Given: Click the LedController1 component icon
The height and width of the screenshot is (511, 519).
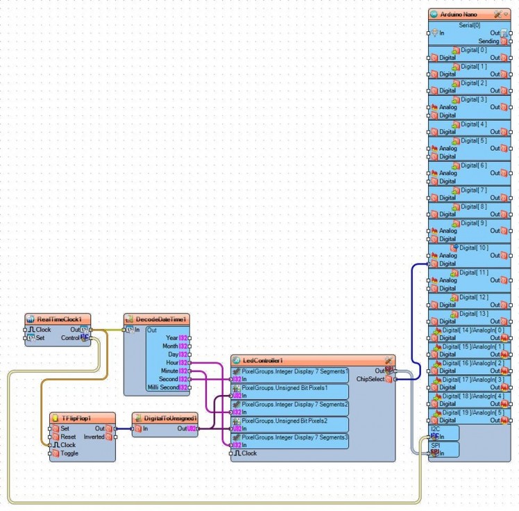Looking at the screenshot, I should pos(237,360).
